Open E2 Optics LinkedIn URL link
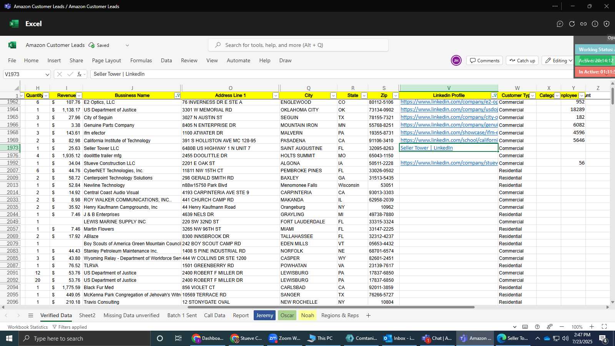Image resolution: width=615 pixels, height=346 pixels. 449,102
